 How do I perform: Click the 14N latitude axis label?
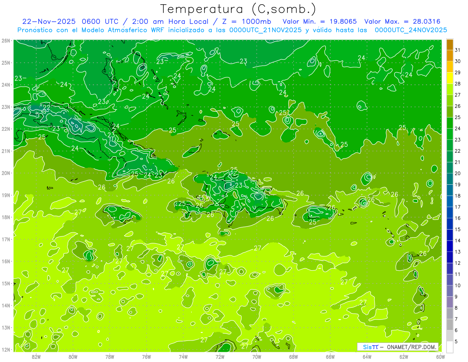pos(6,305)
